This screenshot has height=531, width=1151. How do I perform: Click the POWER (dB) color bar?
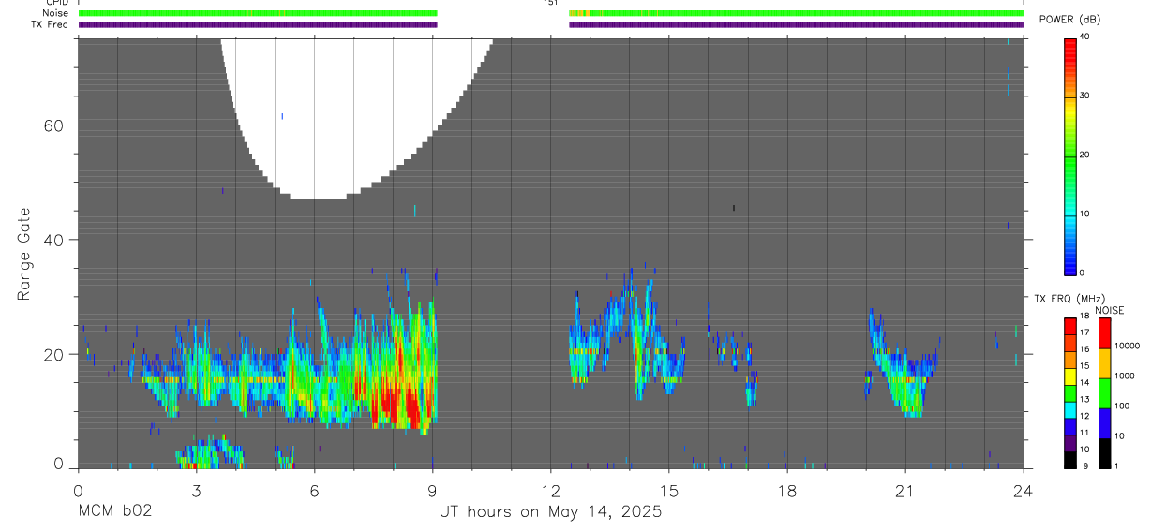tap(1069, 155)
